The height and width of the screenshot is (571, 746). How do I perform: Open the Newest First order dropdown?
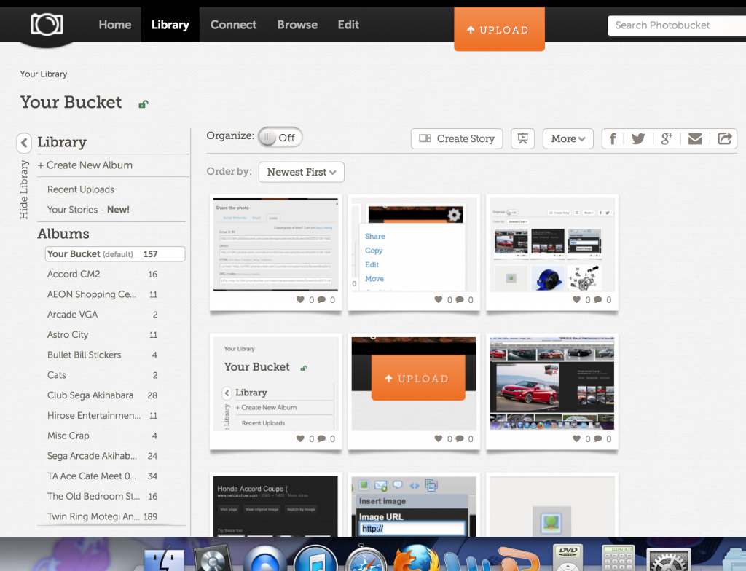[x=302, y=173]
